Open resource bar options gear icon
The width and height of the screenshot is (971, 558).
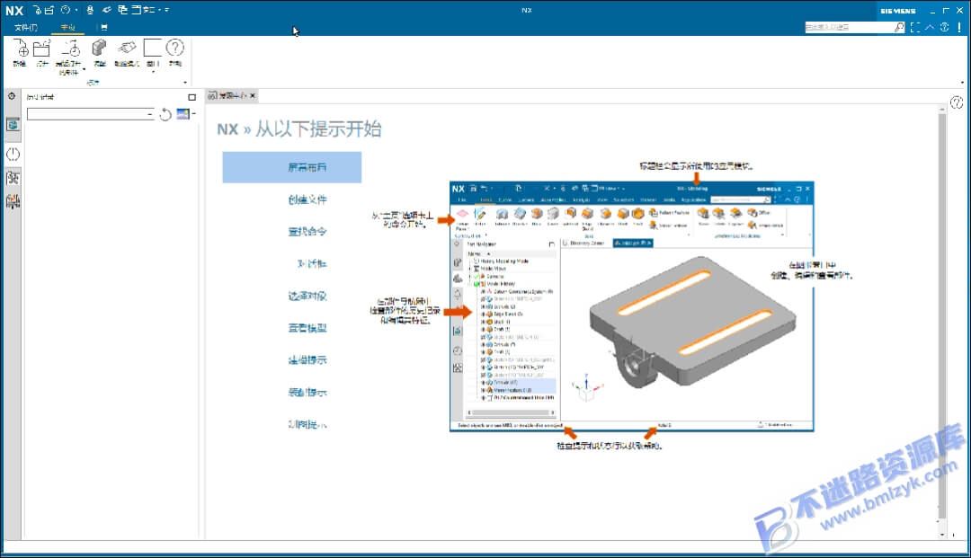(12, 96)
